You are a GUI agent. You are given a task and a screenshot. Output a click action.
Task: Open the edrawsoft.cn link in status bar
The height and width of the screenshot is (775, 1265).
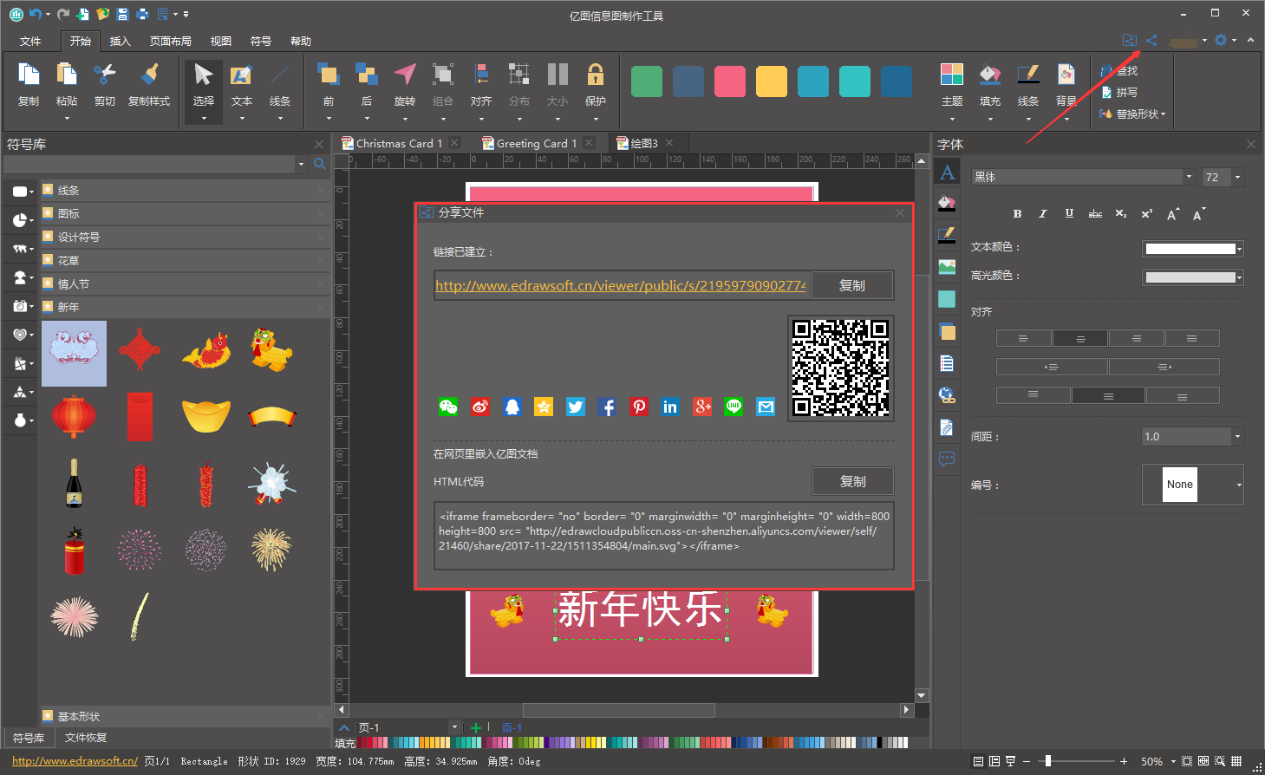pyautogui.click(x=75, y=761)
